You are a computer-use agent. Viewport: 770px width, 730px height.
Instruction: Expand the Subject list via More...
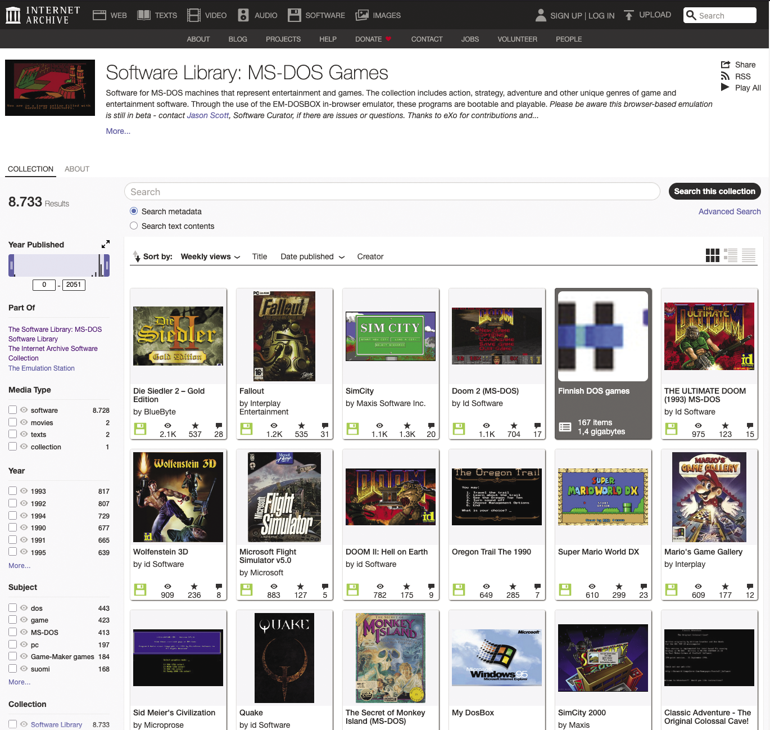[x=19, y=682]
